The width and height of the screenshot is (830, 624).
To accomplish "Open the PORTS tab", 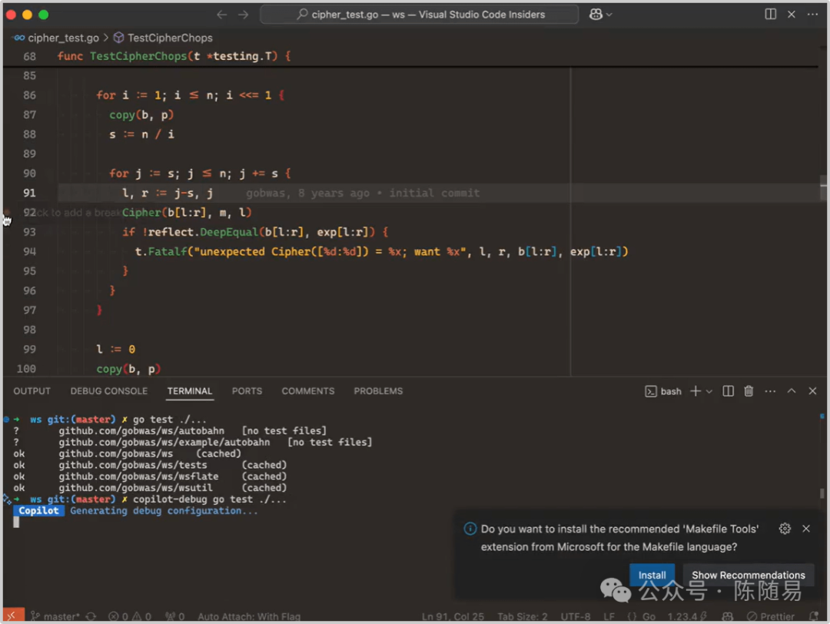I will coord(247,391).
